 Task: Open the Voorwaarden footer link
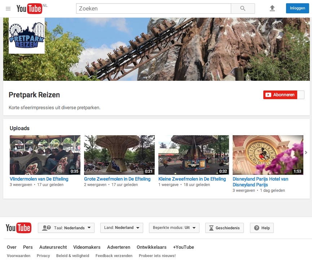point(18,256)
